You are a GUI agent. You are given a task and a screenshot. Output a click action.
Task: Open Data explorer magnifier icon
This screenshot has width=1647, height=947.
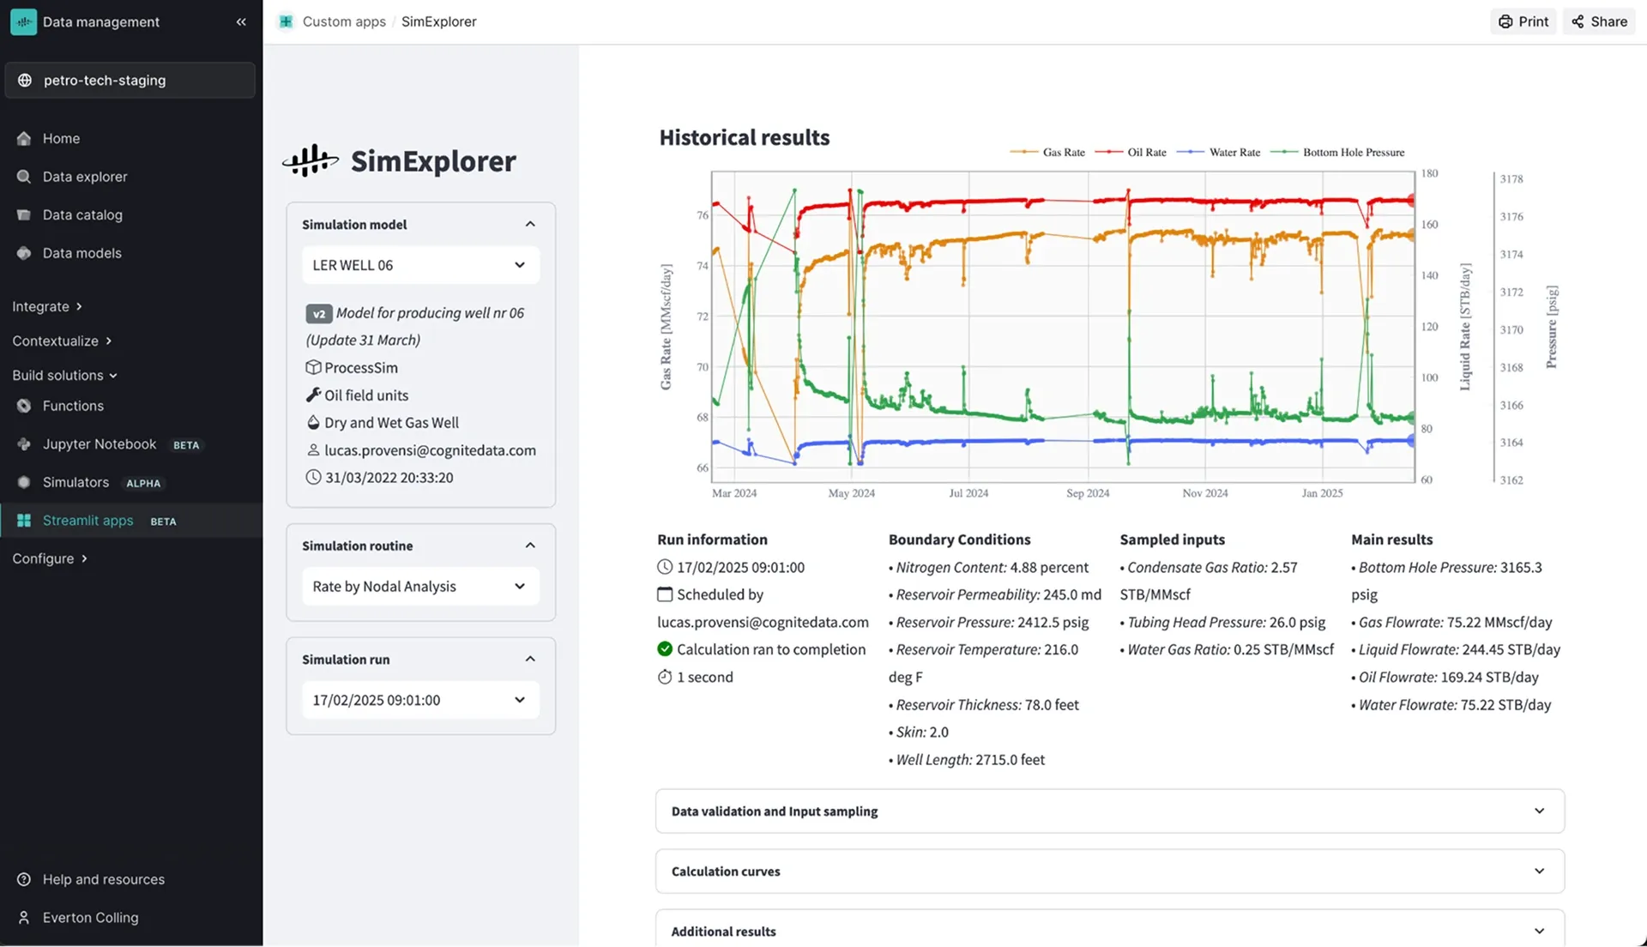tap(24, 177)
